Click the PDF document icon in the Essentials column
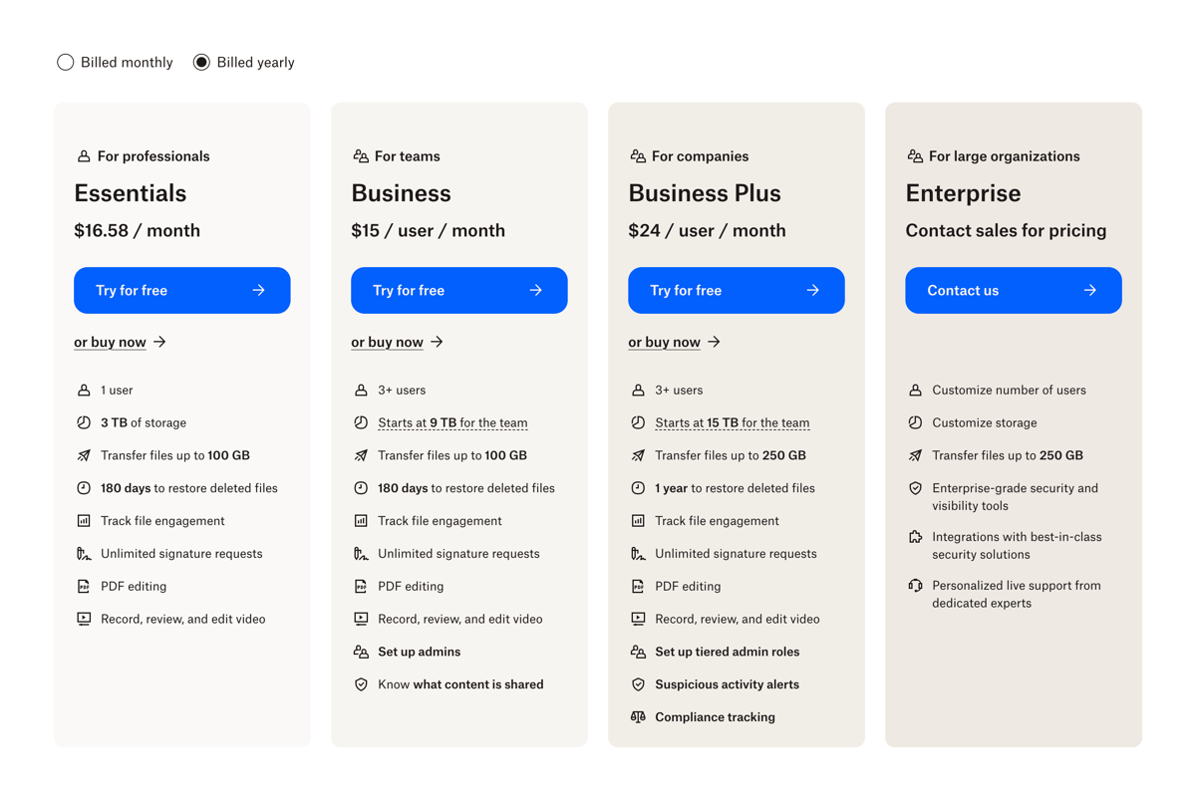This screenshot has height=801, width=1196. click(x=85, y=586)
